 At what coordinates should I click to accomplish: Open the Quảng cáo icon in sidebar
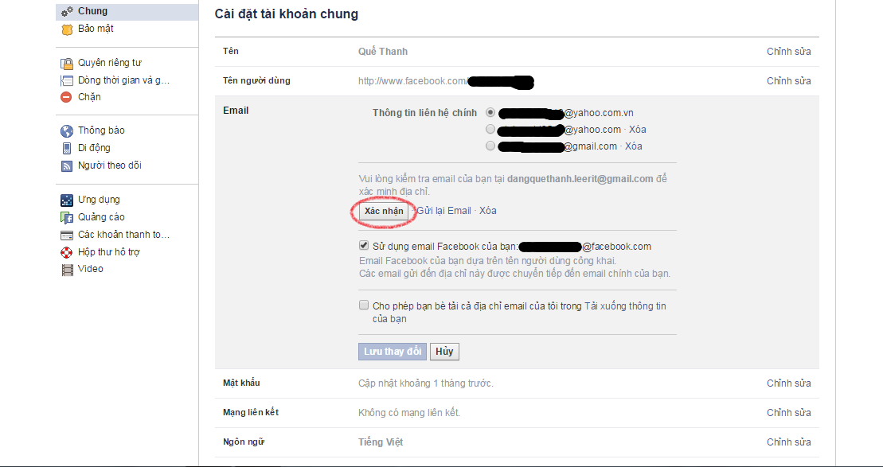tap(67, 218)
